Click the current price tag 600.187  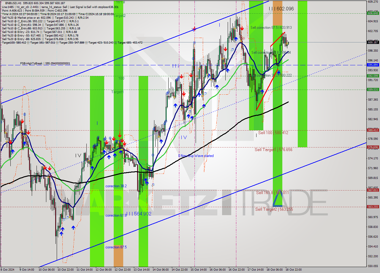(x=373, y=42)
